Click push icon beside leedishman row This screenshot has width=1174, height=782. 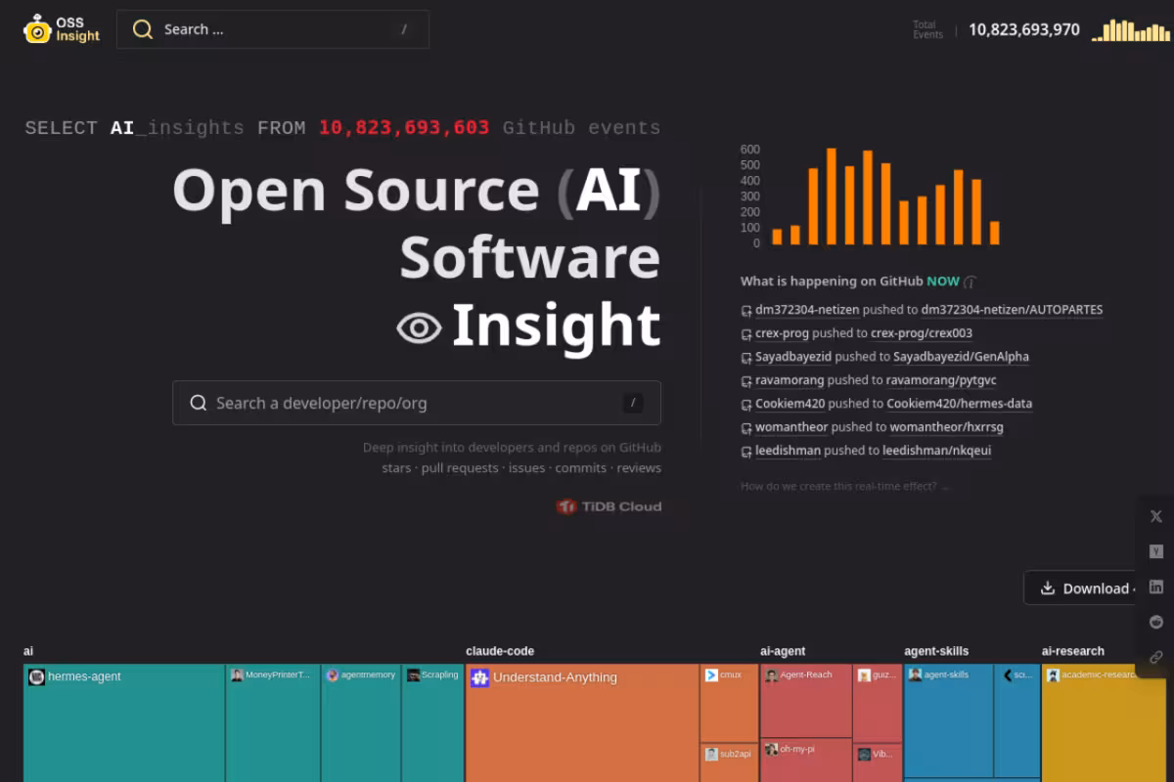(746, 452)
